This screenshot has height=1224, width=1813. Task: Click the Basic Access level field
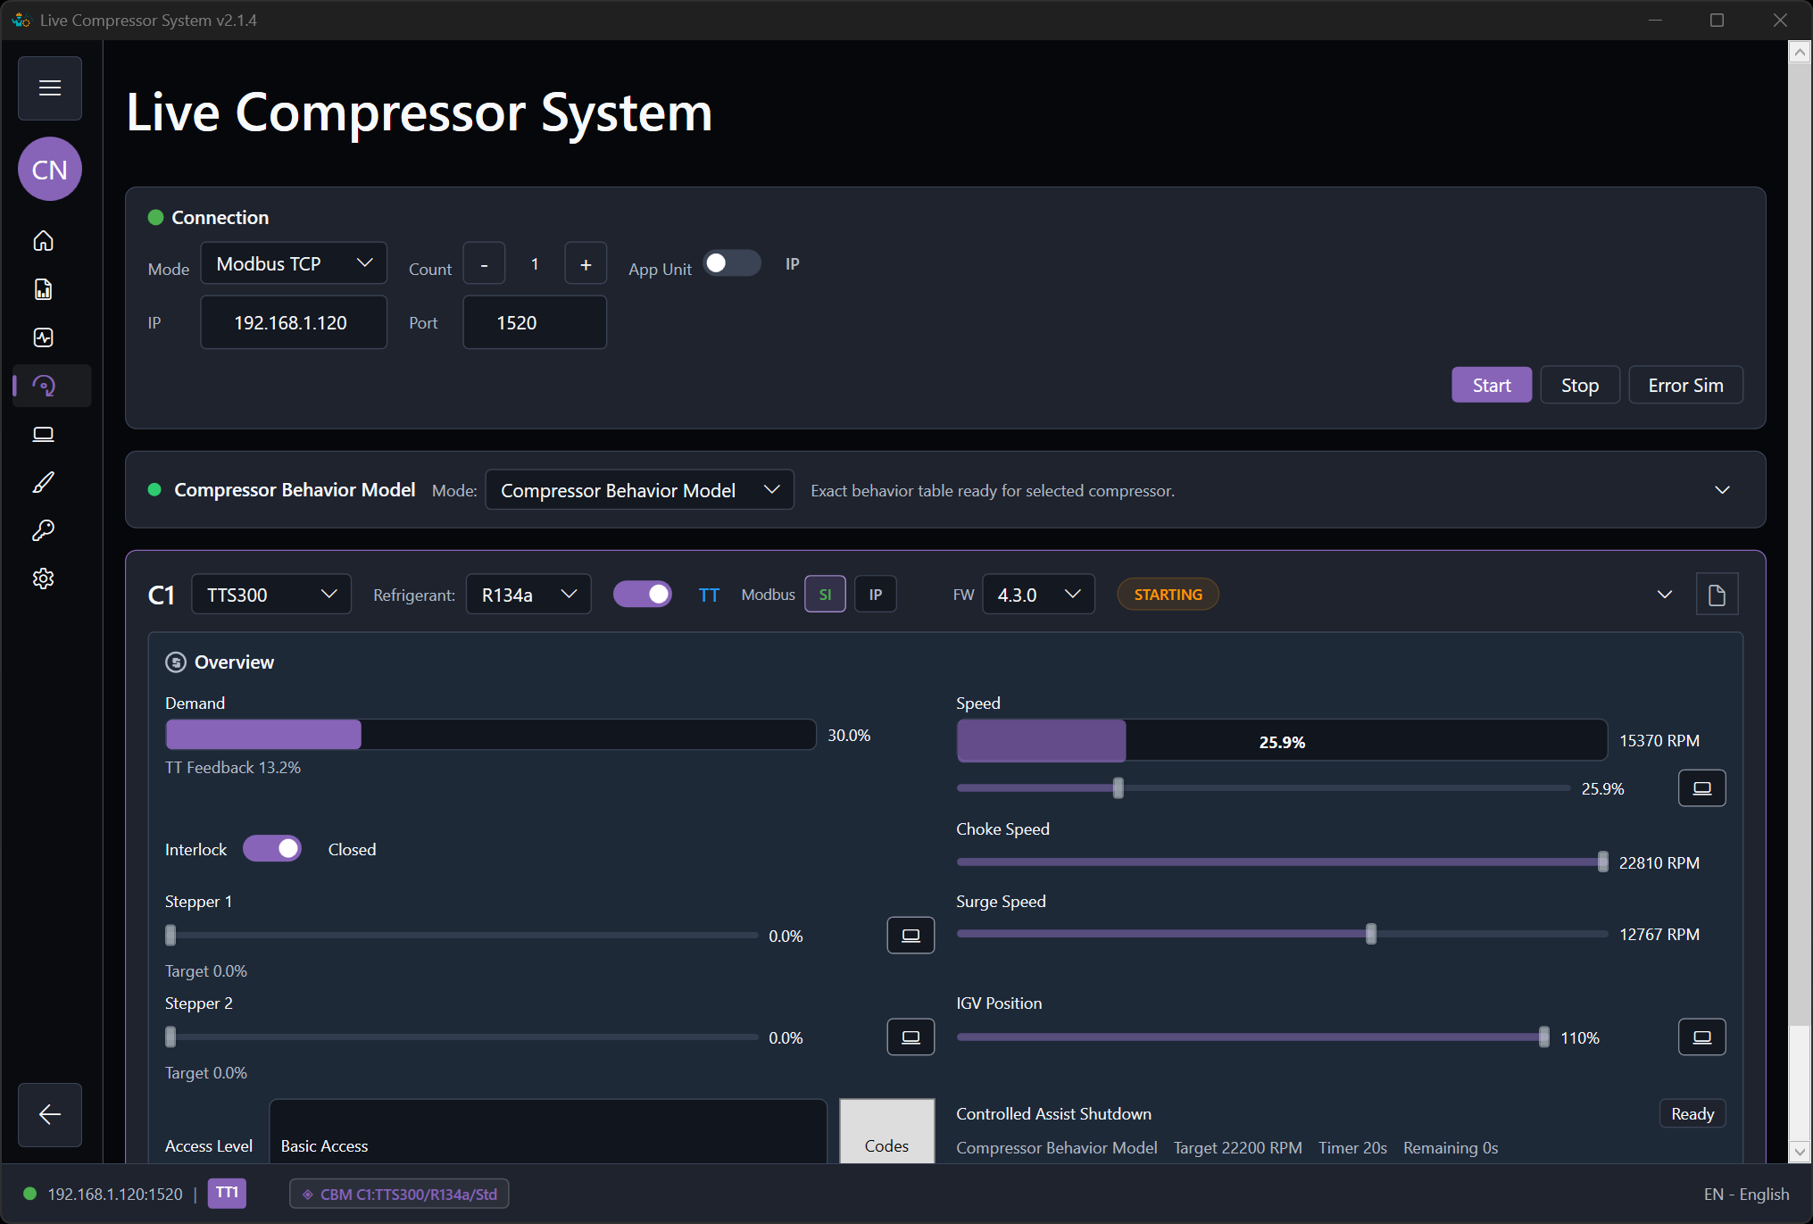pyautogui.click(x=548, y=1132)
